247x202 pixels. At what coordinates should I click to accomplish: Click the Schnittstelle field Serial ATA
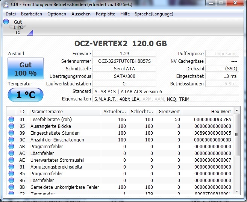point(124,69)
